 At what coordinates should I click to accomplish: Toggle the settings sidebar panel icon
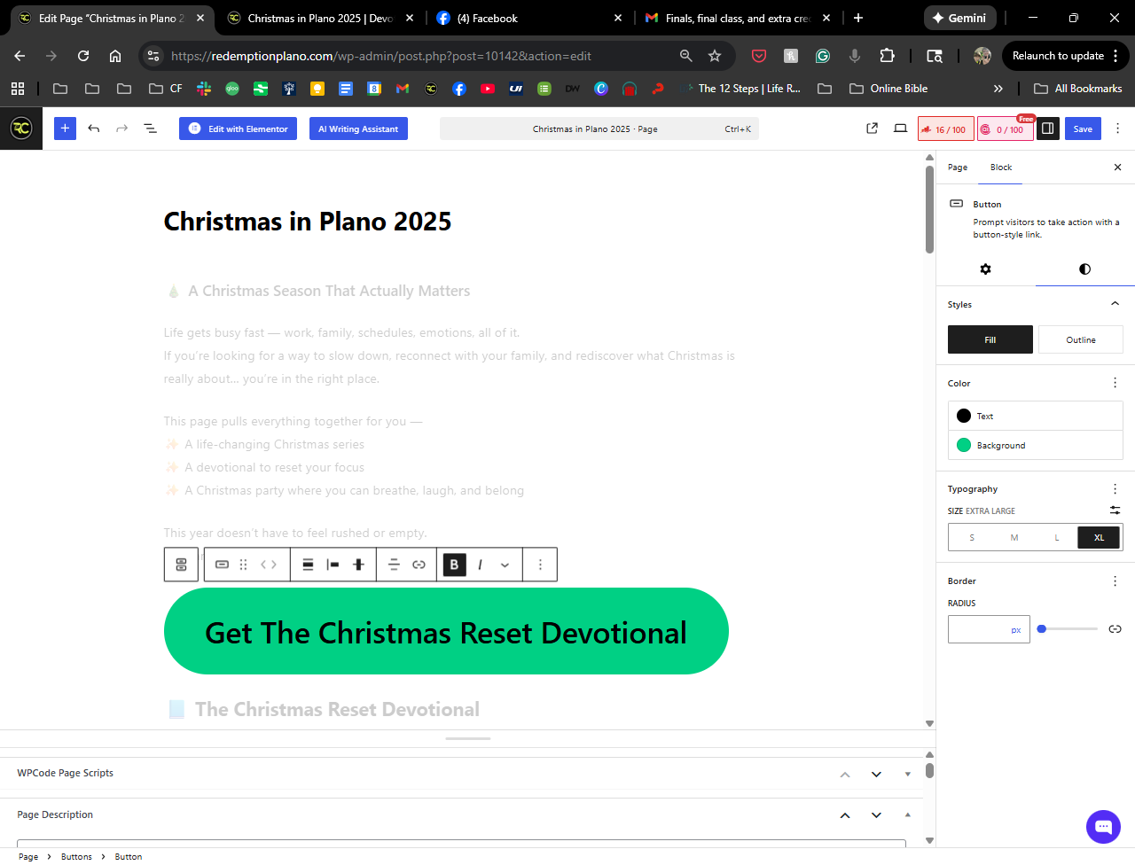pos(1047,129)
